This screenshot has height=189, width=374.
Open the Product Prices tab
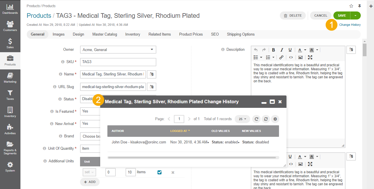[191, 34]
